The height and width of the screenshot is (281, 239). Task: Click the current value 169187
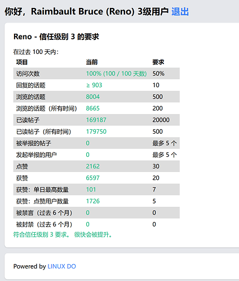(x=96, y=120)
